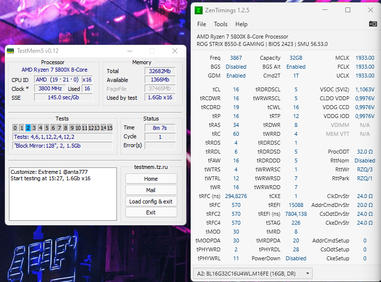Viewport: 381px width, 282px height.
Task: Click the MCLK value 1933.00
Action: [365, 58]
